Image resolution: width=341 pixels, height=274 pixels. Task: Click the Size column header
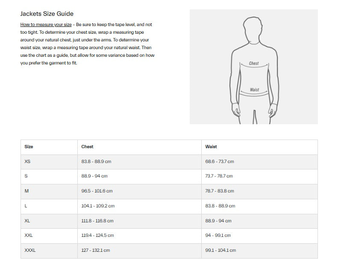pos(29,147)
